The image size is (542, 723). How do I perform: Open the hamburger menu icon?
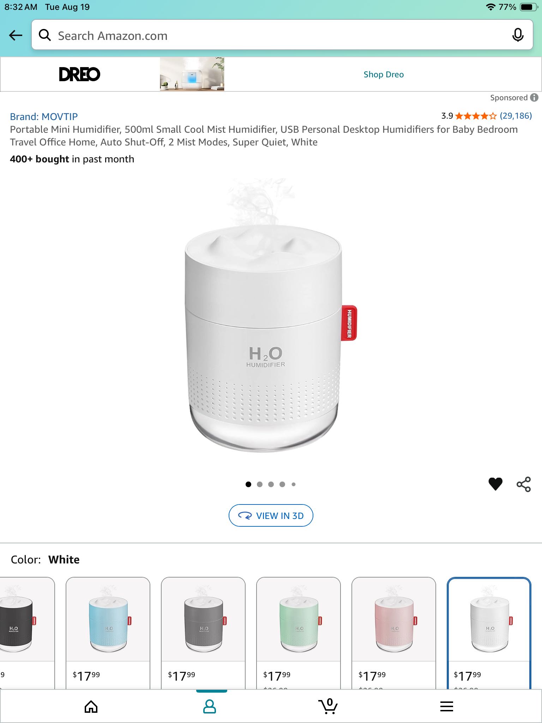(447, 706)
